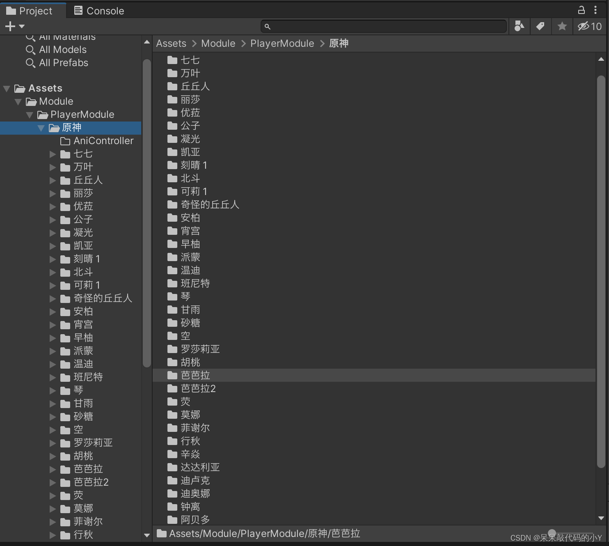
Task: Collapse the Module folder in tree
Action: click(x=18, y=101)
